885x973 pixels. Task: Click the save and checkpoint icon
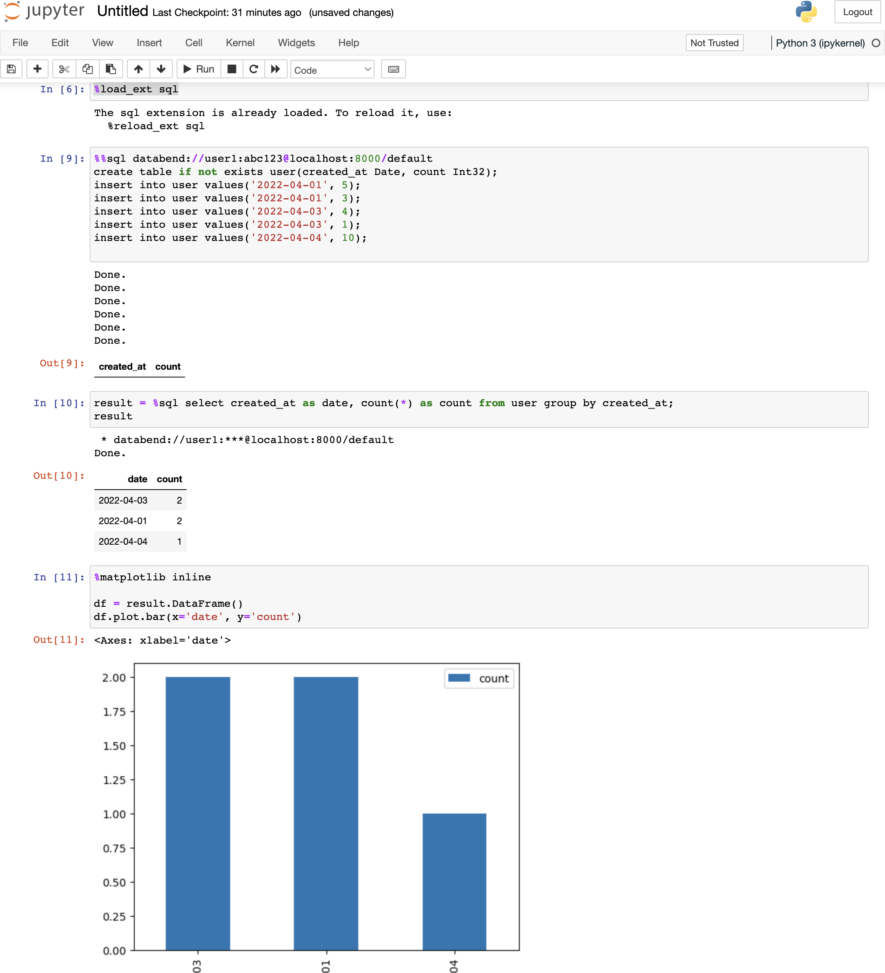point(12,69)
